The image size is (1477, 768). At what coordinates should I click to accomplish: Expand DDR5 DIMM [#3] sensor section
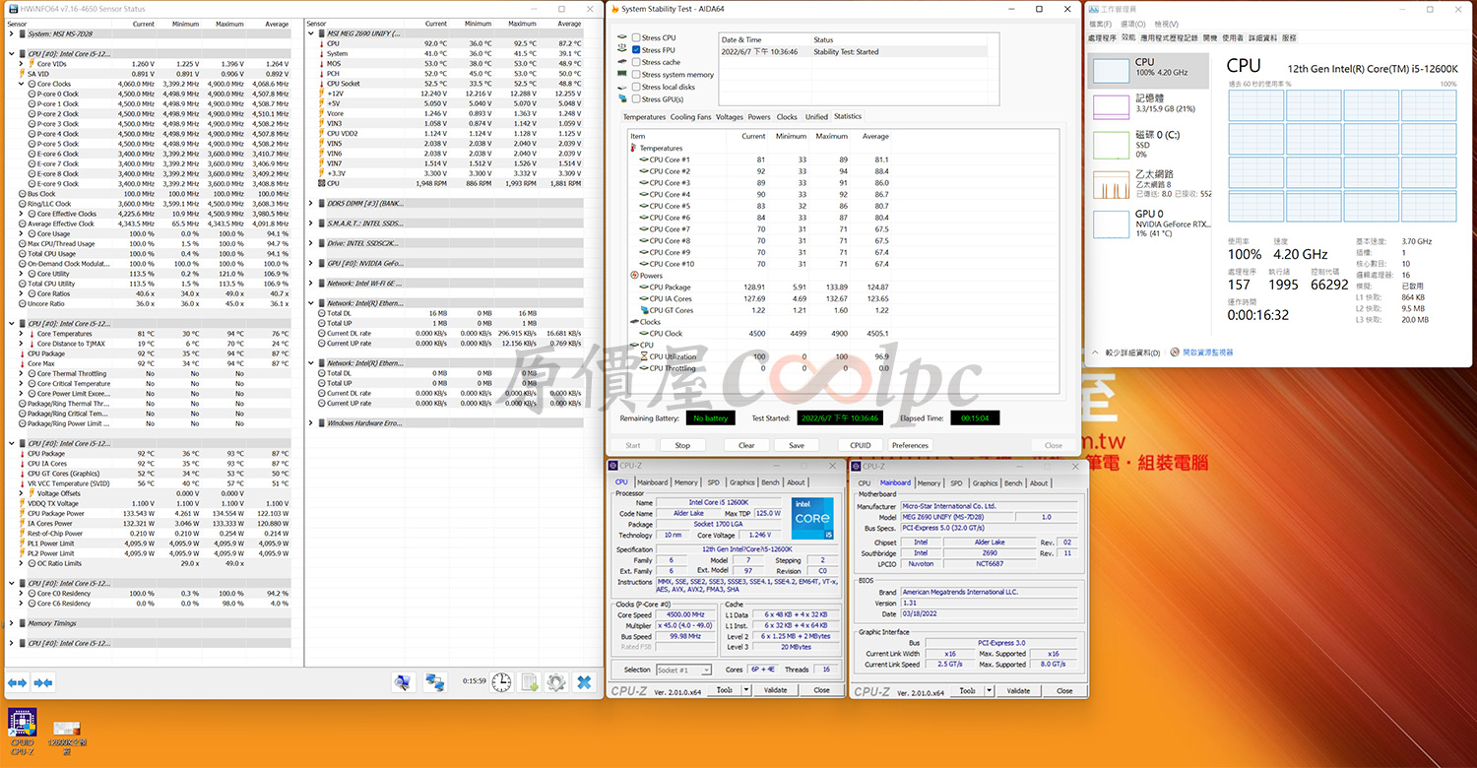coord(311,203)
